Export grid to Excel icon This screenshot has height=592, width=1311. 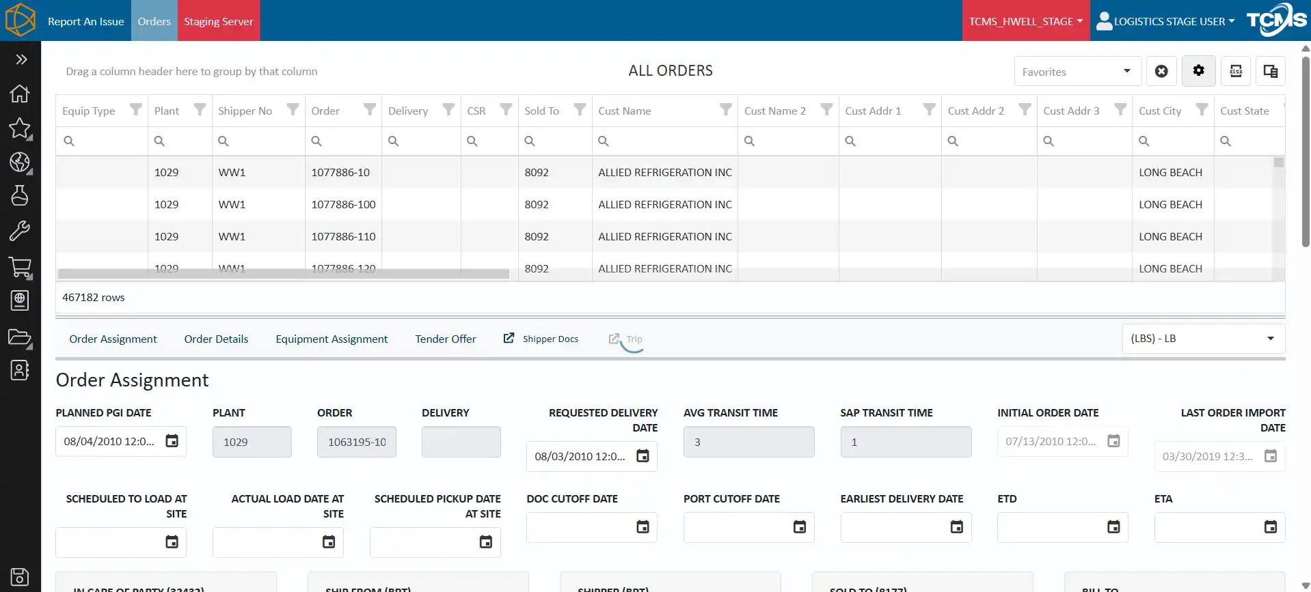(x=1236, y=71)
